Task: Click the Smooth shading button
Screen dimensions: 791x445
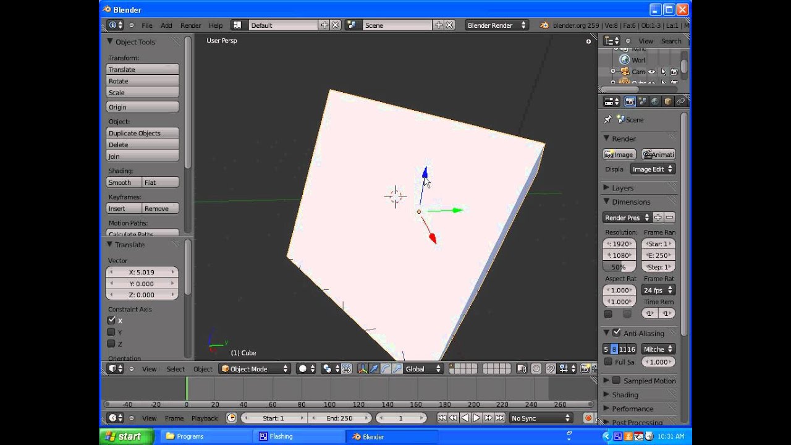Action: pos(124,182)
